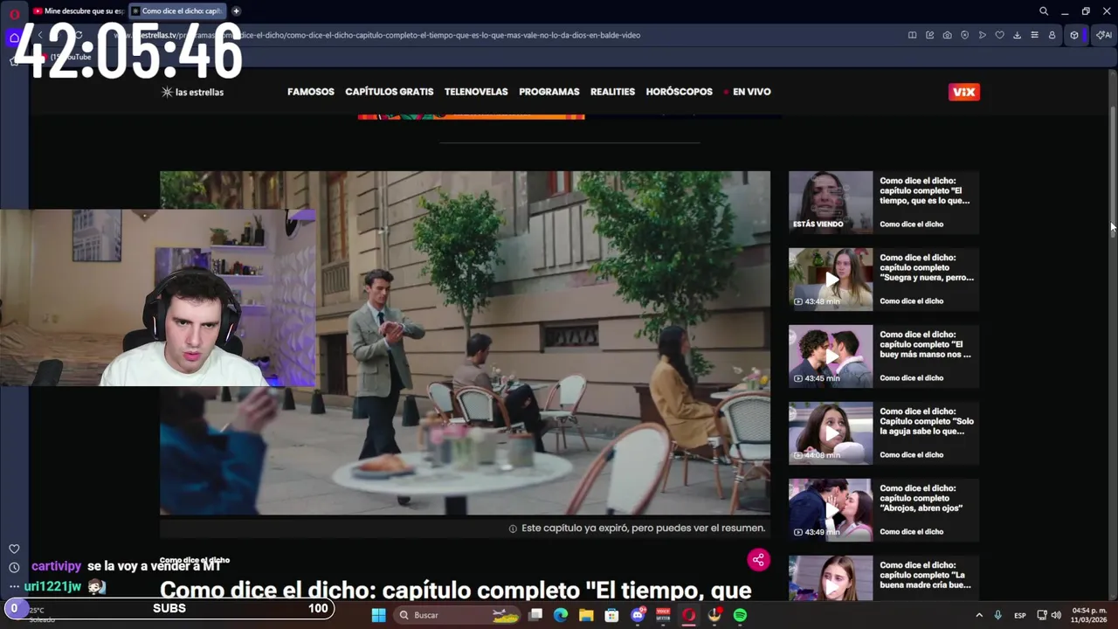The width and height of the screenshot is (1118, 629).
Task: Open the CAPÍTULOS GRATIS menu
Action: click(x=390, y=92)
